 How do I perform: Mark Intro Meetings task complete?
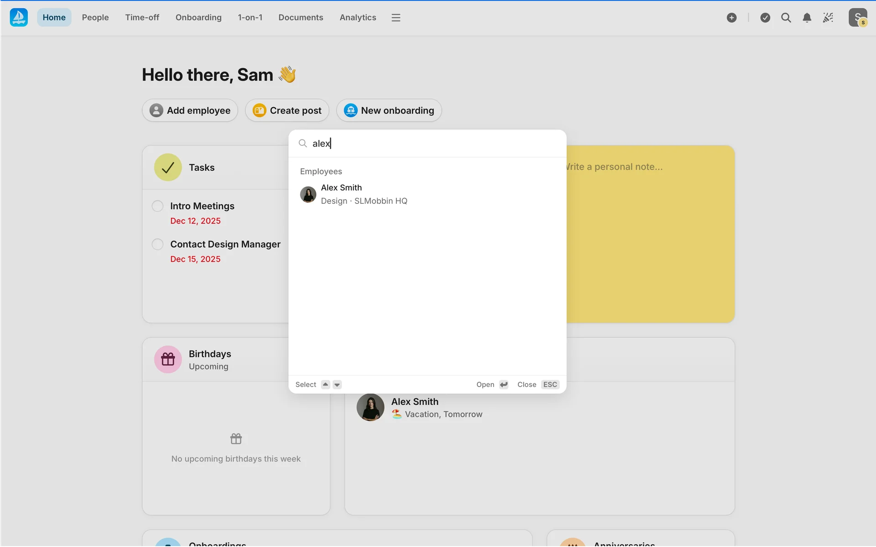click(157, 206)
